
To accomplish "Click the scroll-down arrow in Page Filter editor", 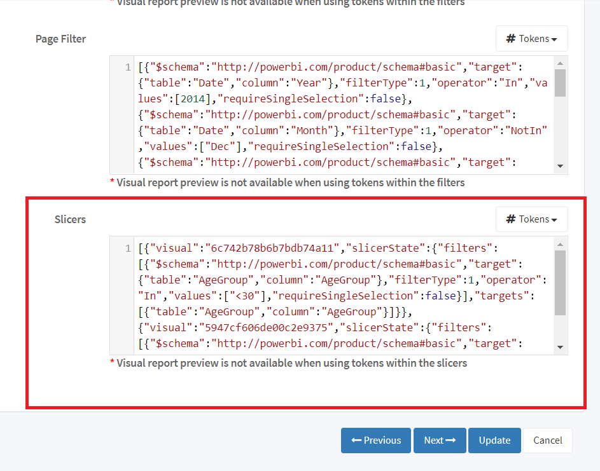I will pyautogui.click(x=560, y=167).
